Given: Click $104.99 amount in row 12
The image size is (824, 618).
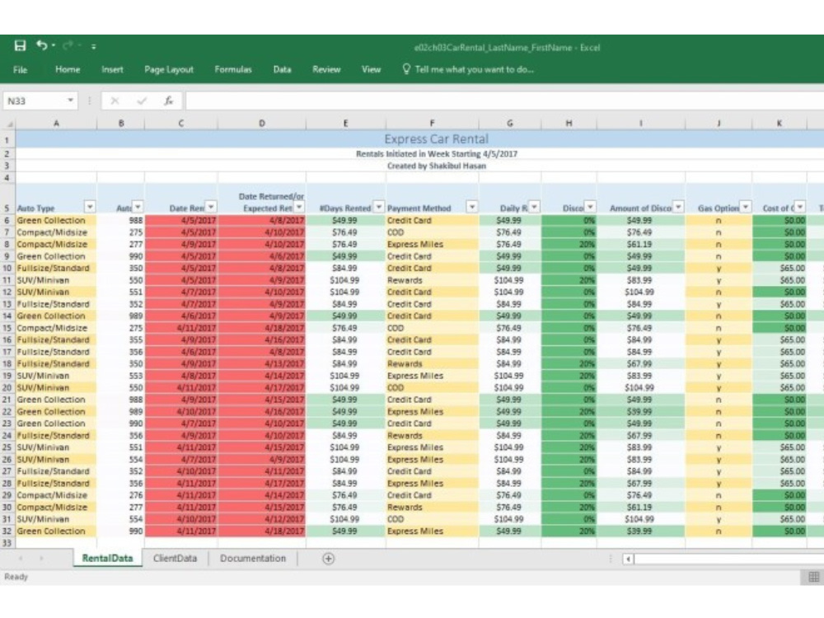Looking at the screenshot, I should pyautogui.click(x=640, y=293).
